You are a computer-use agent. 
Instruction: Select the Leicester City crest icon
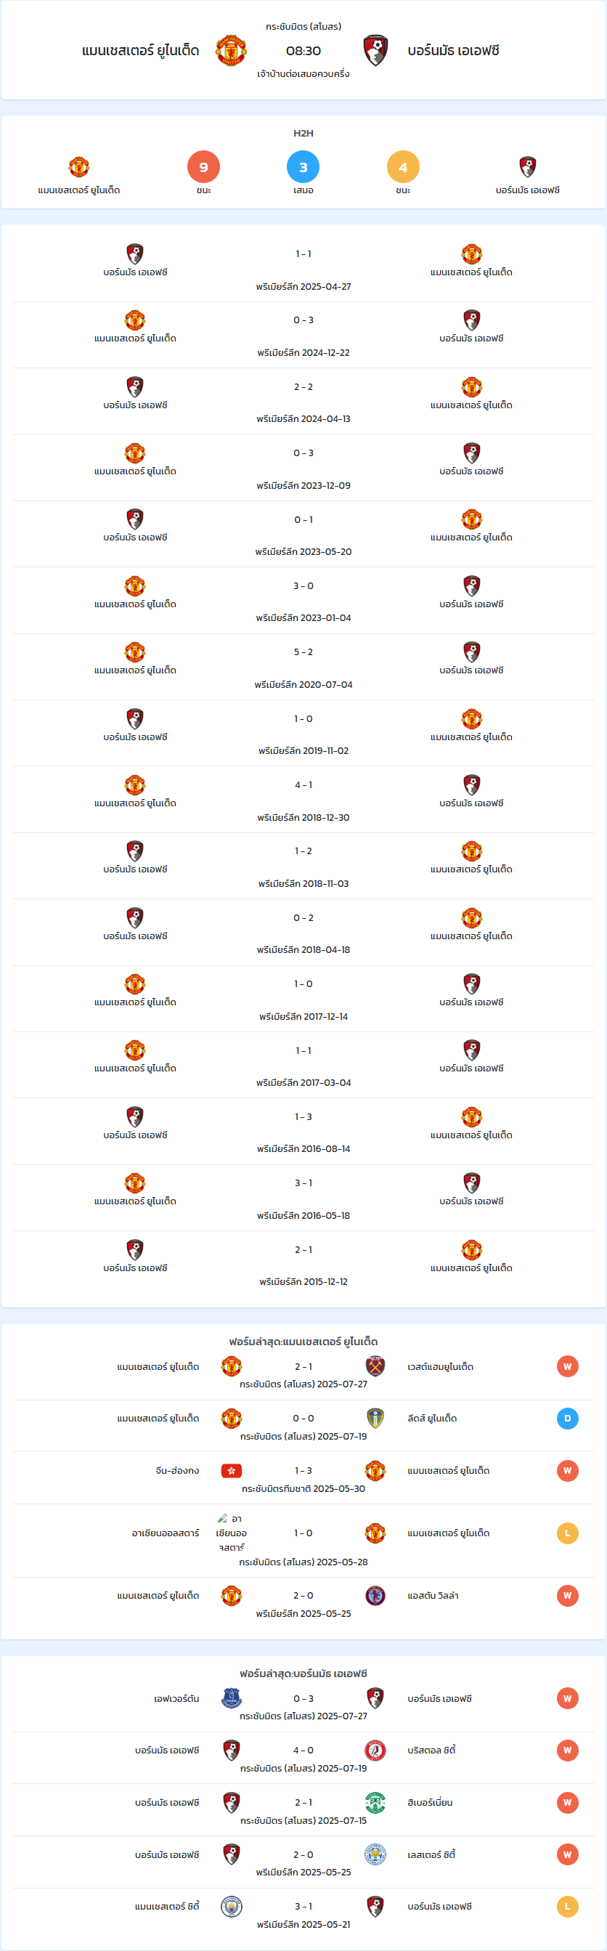tap(375, 1854)
